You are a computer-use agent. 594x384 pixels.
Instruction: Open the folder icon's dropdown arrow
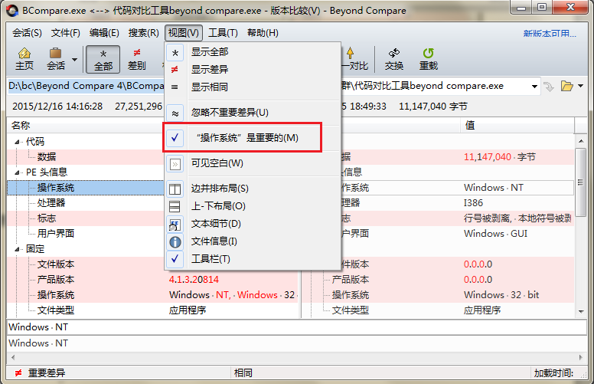pos(581,86)
